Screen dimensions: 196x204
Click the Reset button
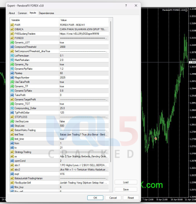(131, 198)
